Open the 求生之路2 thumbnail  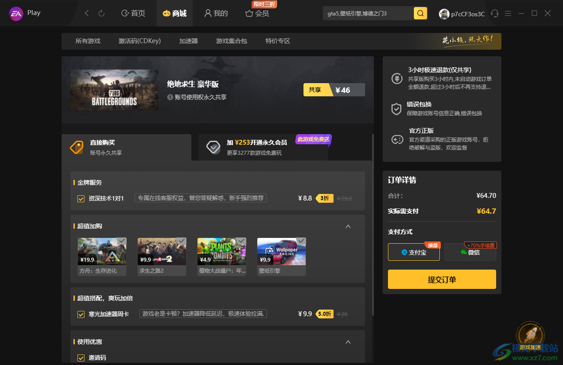tap(162, 252)
